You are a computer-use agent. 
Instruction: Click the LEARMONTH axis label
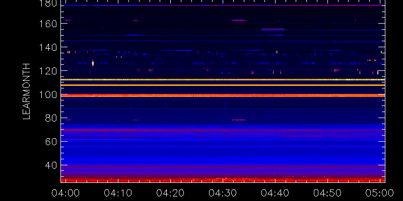coord(27,91)
